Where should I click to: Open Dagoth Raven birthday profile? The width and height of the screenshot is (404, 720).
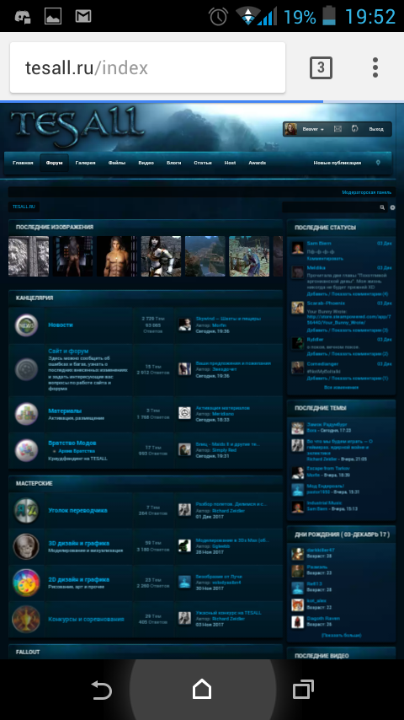(323, 619)
